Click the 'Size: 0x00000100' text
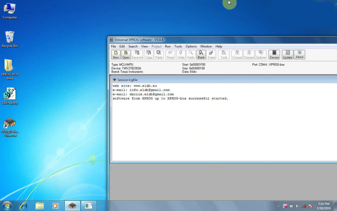 pos(194,68)
